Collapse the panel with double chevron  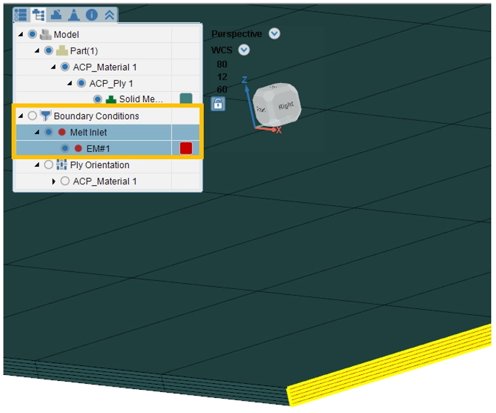[x=109, y=14]
